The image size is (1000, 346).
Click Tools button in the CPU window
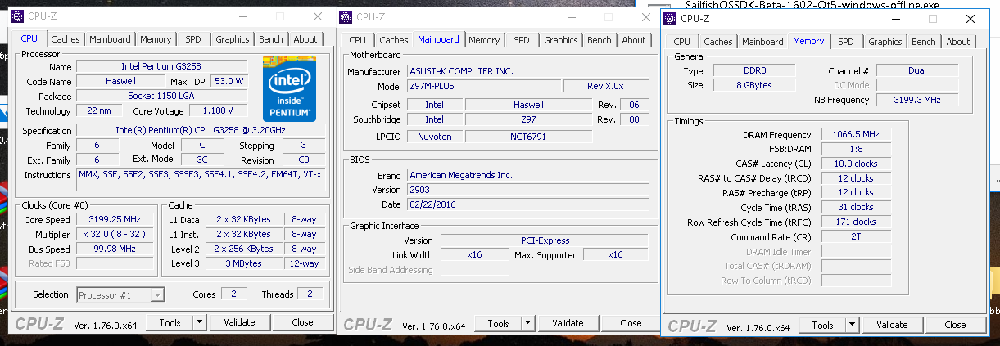tap(170, 323)
